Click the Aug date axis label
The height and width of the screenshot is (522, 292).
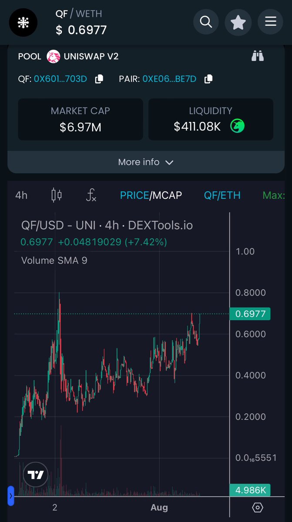point(159,507)
